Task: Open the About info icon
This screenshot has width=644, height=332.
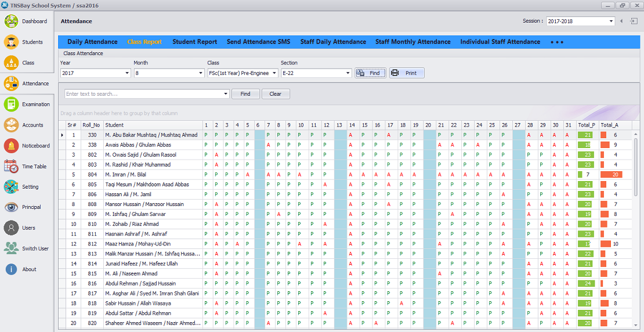Action: 12,269
